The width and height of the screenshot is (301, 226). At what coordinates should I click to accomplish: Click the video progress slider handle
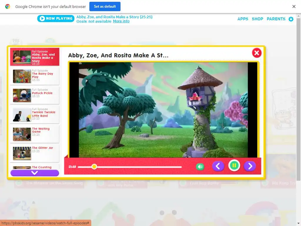(94, 167)
